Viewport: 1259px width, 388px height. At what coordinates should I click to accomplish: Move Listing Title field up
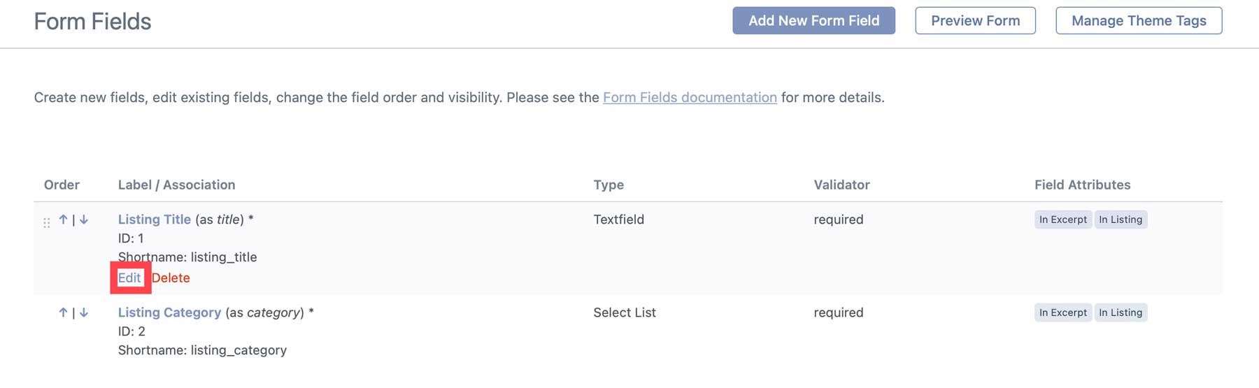[63, 220]
